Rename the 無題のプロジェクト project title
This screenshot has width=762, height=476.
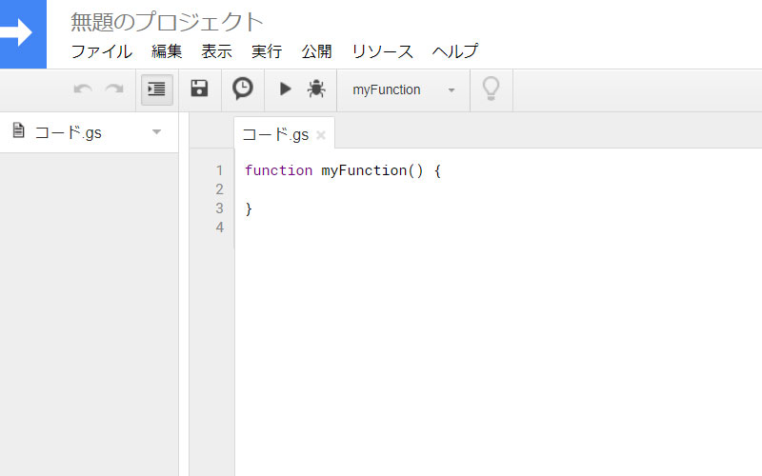click(168, 22)
